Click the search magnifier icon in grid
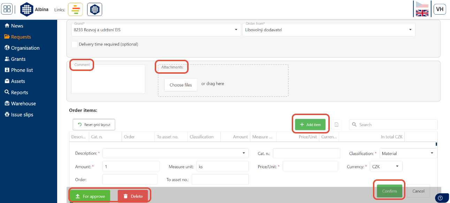Screen dimensions: 450x203 (354, 124)
